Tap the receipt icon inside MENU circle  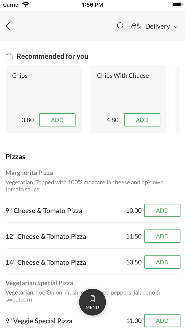[92, 298]
